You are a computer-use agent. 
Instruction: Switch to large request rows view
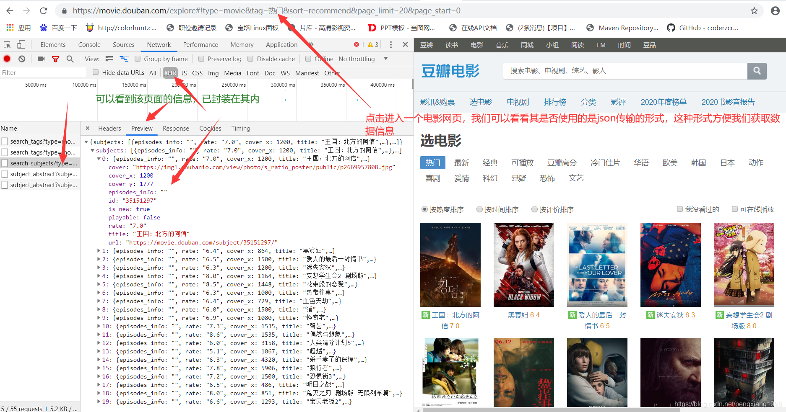click(109, 59)
